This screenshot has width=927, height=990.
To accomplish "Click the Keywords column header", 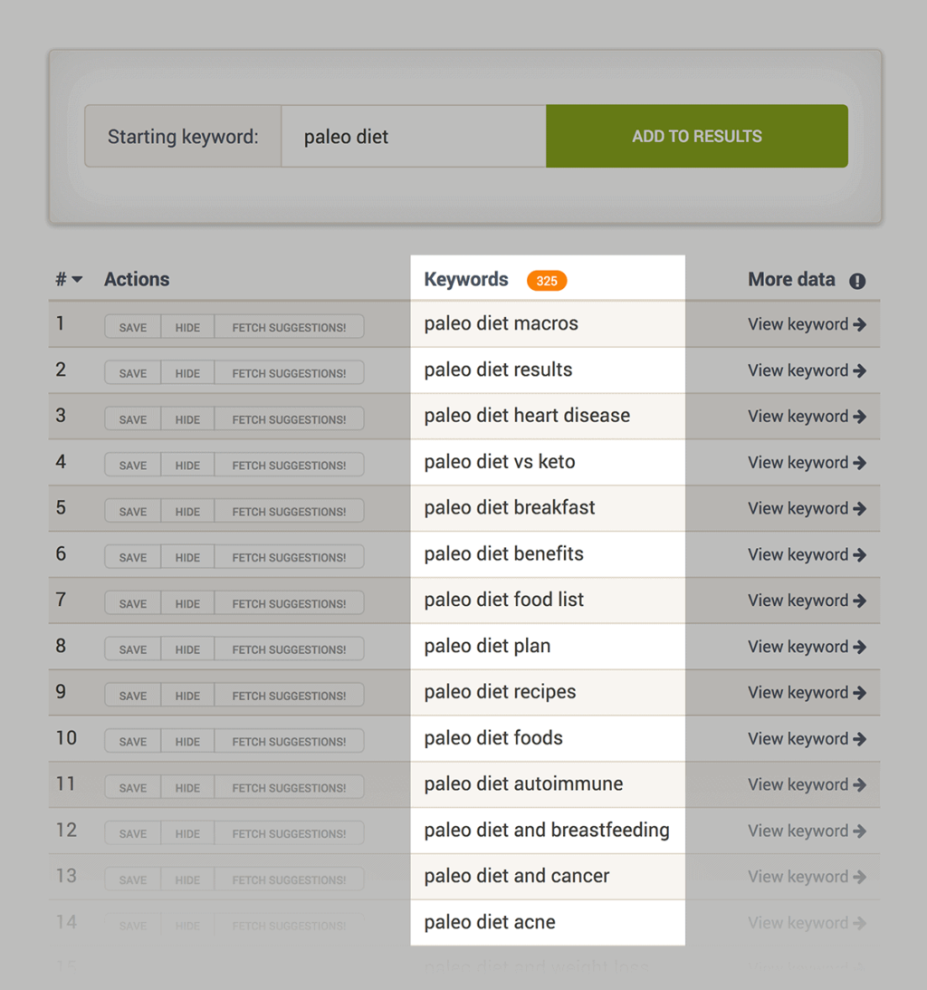I will coord(466,280).
